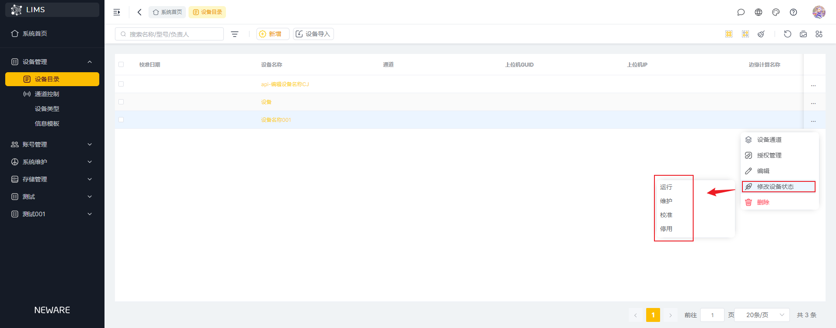Click the LIMS logo
Image resolution: width=836 pixels, height=328 pixels.
[52, 10]
